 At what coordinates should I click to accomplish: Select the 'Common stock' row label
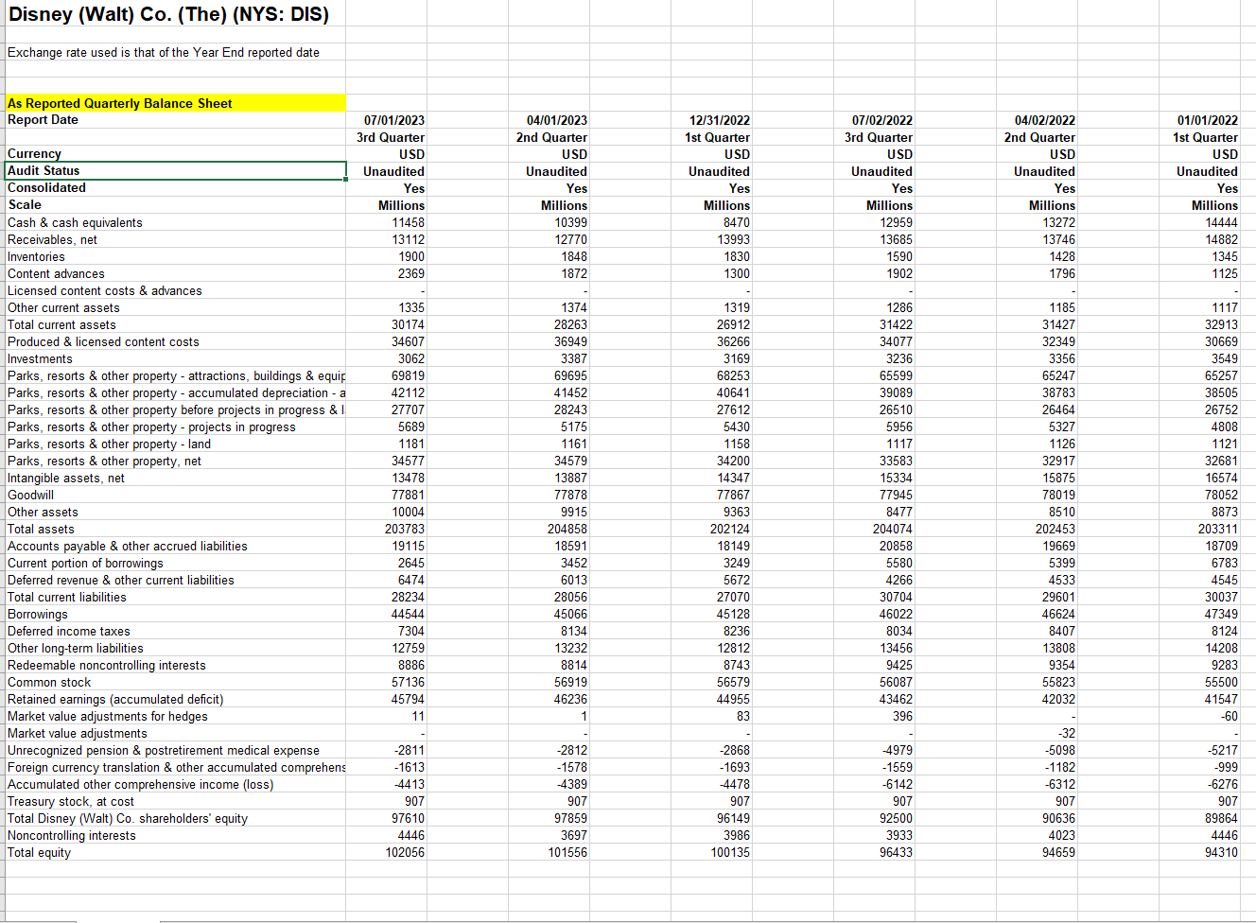tap(49, 682)
